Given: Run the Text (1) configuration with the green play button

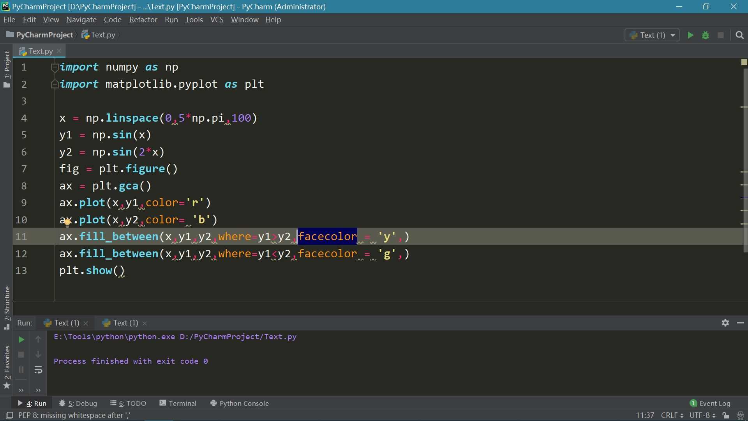Looking at the screenshot, I should click(x=690, y=35).
